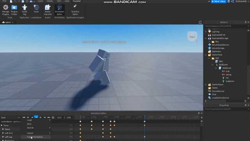Click the current time field showing 0:17
Viewport: 250px width, 141px height.
point(59,117)
